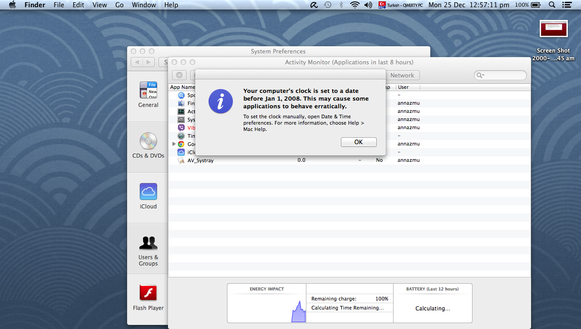Click the Energy Impact graph
Screen dimensions: 581x329
pyautogui.click(x=267, y=308)
